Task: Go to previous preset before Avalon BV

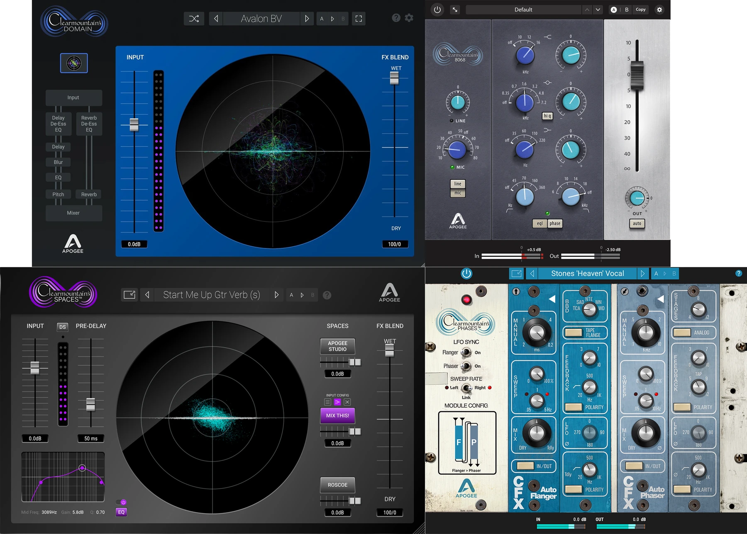Action: tap(216, 19)
